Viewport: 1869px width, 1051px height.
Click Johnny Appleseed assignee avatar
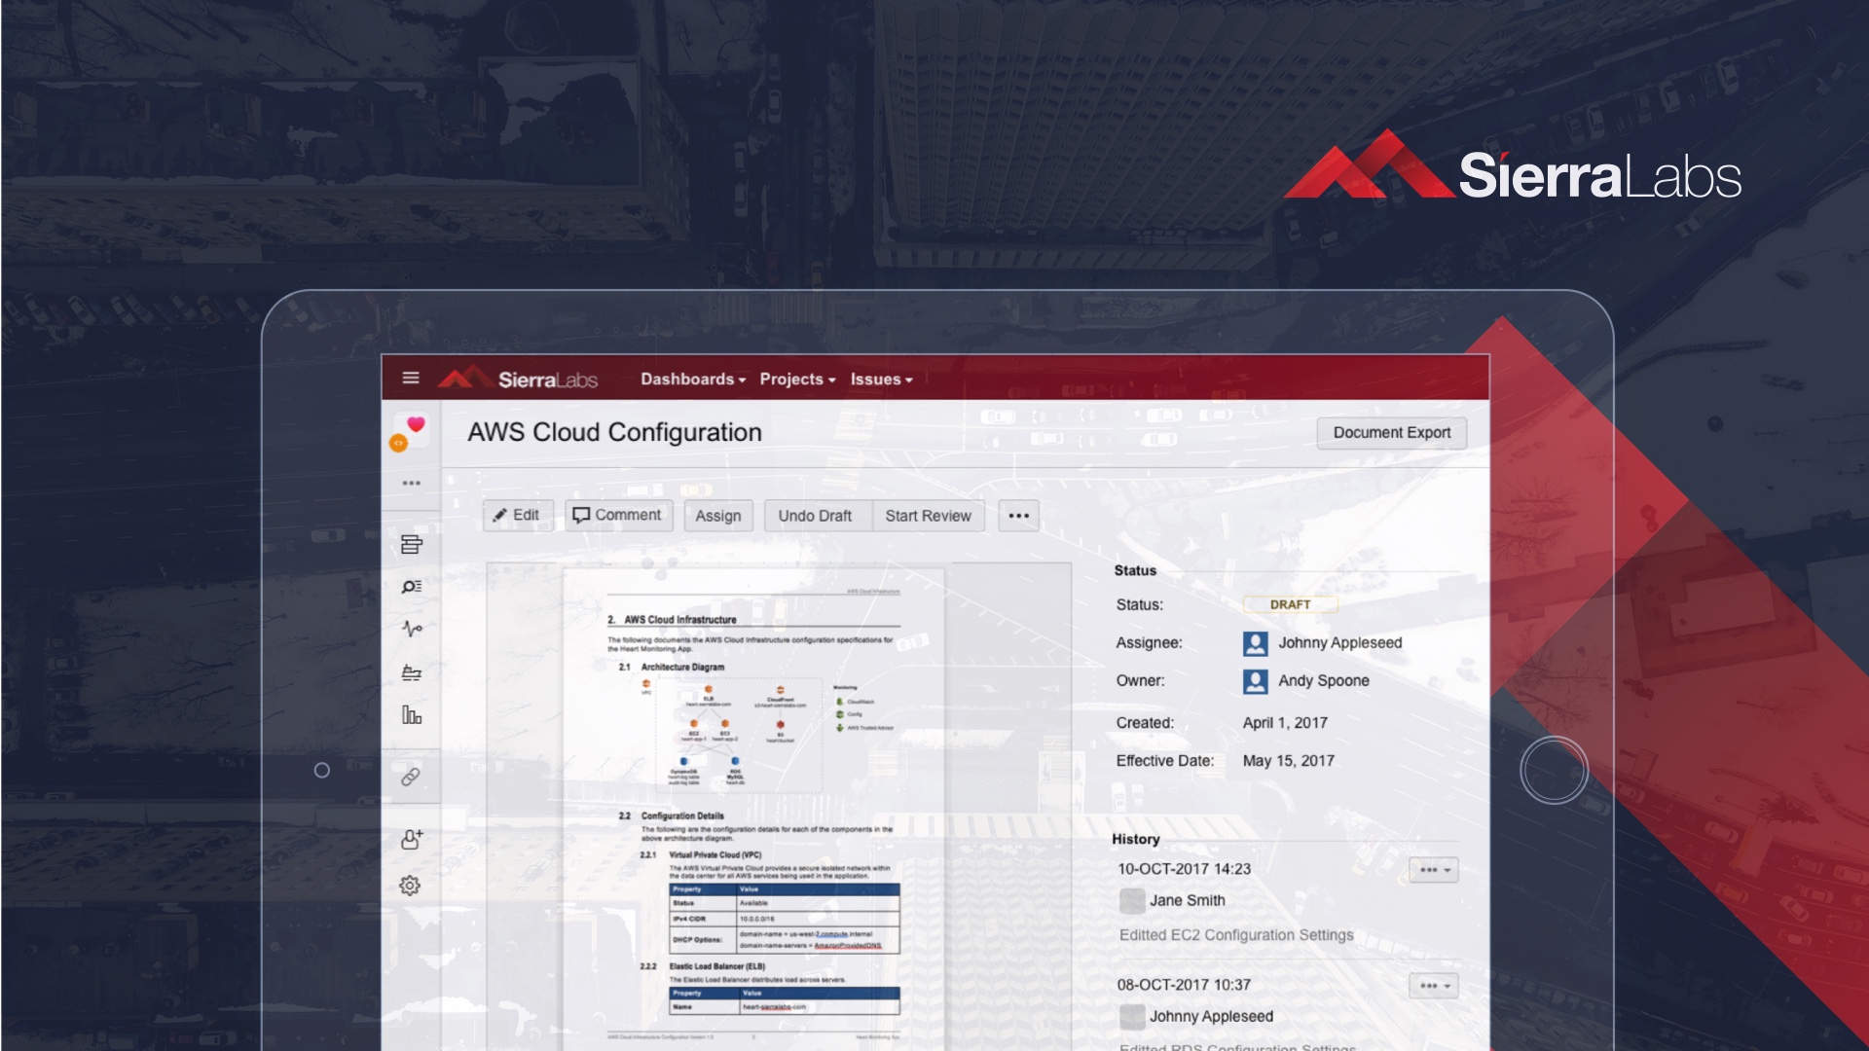pos(1256,643)
